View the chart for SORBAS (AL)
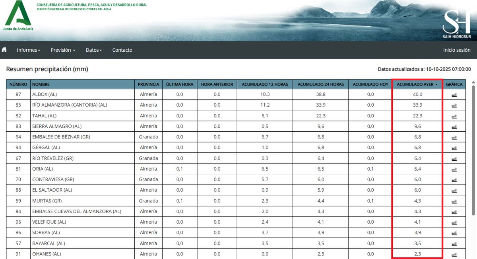477x259 pixels. [454, 232]
